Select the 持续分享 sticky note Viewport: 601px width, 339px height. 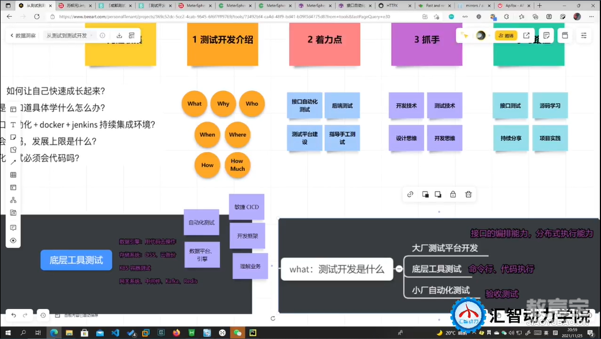511,138
